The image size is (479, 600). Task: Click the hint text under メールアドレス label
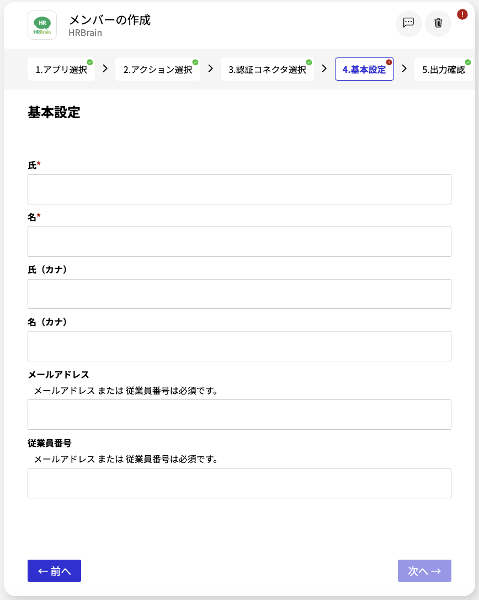coord(126,391)
